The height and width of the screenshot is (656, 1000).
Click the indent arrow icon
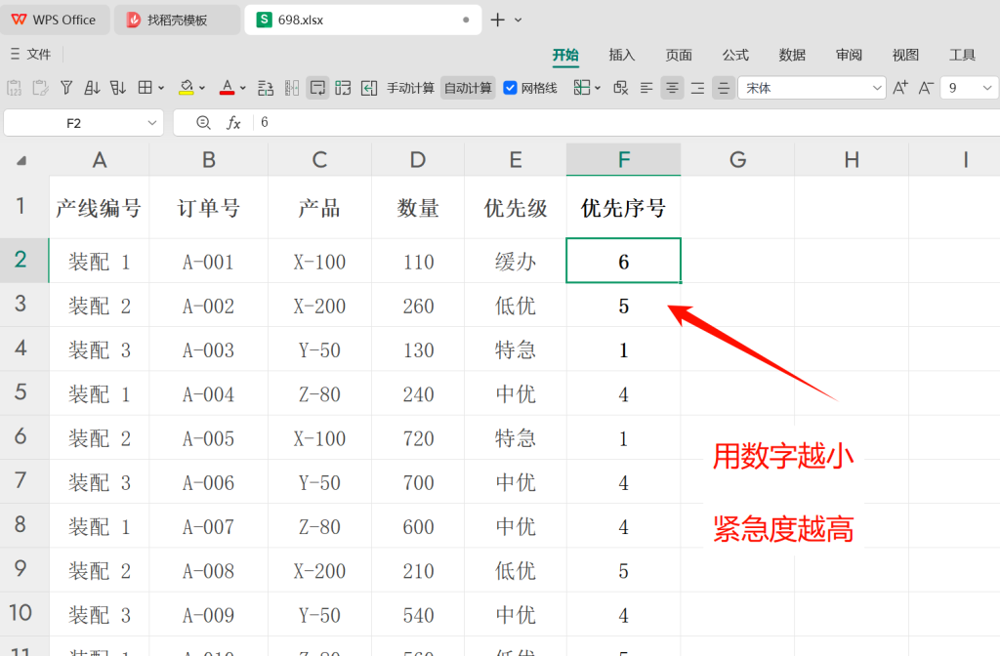[x=368, y=88]
